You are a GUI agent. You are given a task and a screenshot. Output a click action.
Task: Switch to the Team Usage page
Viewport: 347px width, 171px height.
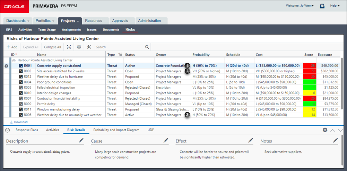click(47, 30)
